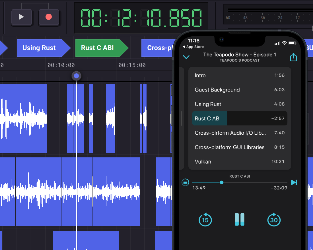This screenshot has height=250, width=313.
Task: Collapse the player with the down chevron
Action: pos(186,57)
